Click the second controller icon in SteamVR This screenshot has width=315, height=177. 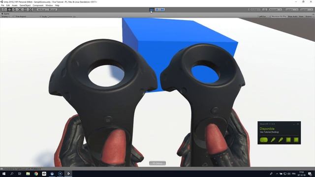[x=281, y=140]
